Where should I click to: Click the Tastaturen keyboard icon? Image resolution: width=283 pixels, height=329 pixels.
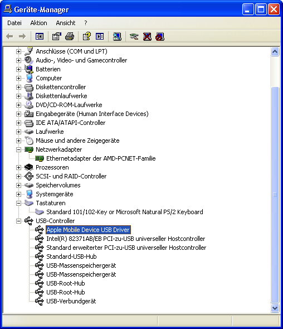[29, 203]
